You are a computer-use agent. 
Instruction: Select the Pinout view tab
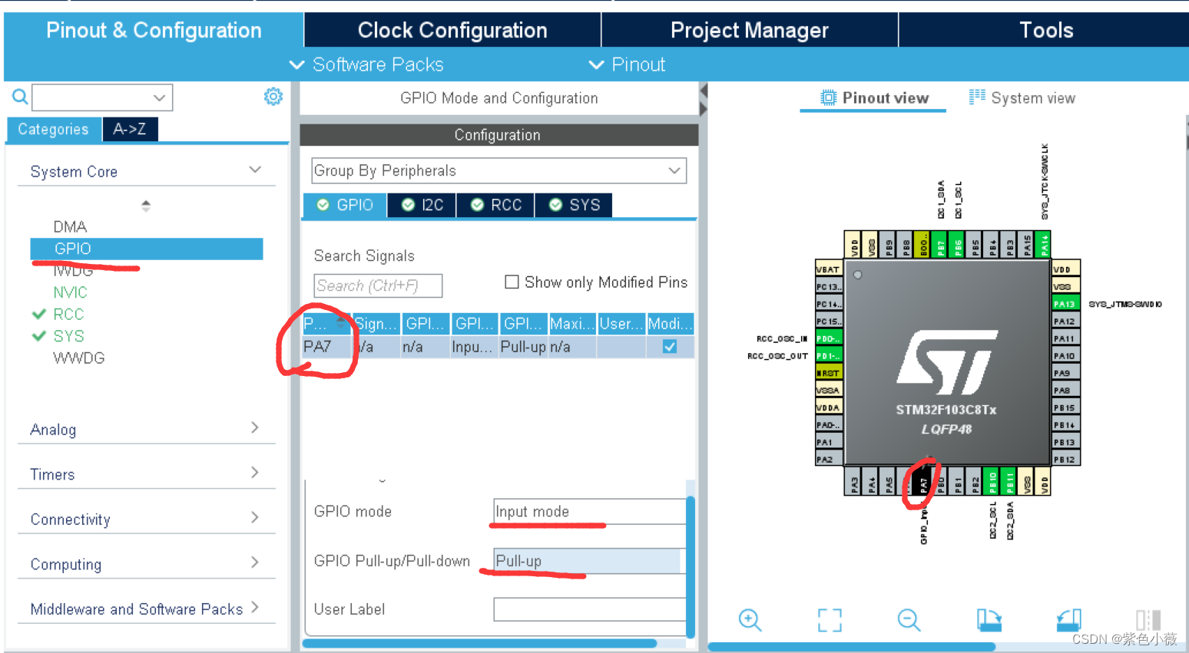pyautogui.click(x=874, y=97)
